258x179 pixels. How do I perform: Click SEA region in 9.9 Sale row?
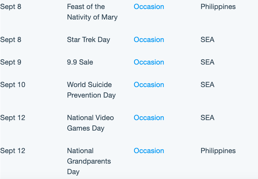click(207, 62)
